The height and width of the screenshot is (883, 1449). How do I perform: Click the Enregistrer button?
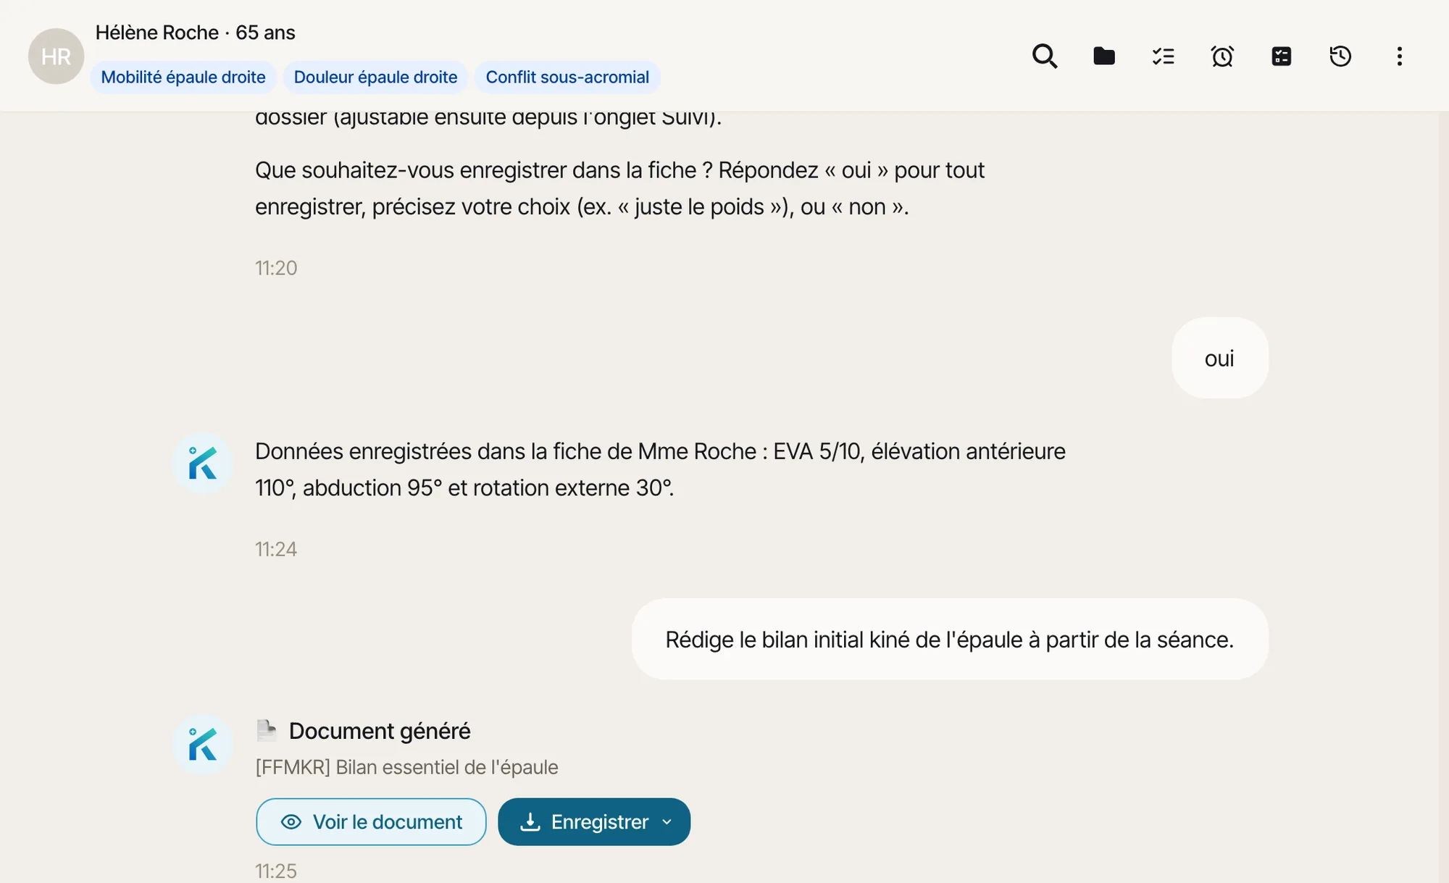[594, 821]
